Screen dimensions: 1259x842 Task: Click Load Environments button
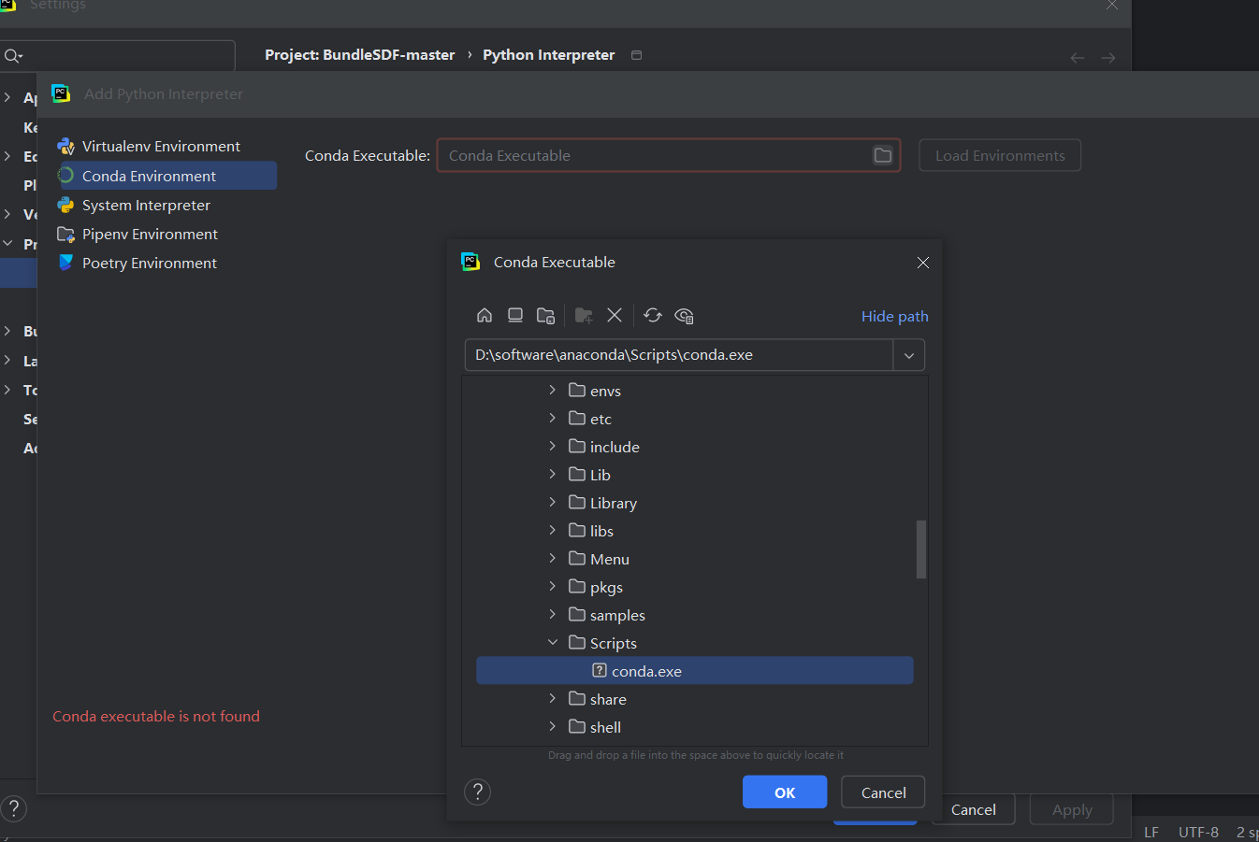[1000, 155]
